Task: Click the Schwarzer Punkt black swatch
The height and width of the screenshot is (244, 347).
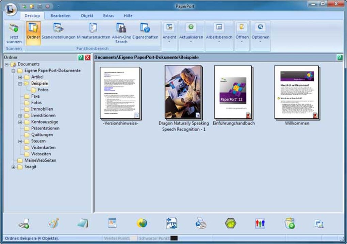Action: click(174, 239)
